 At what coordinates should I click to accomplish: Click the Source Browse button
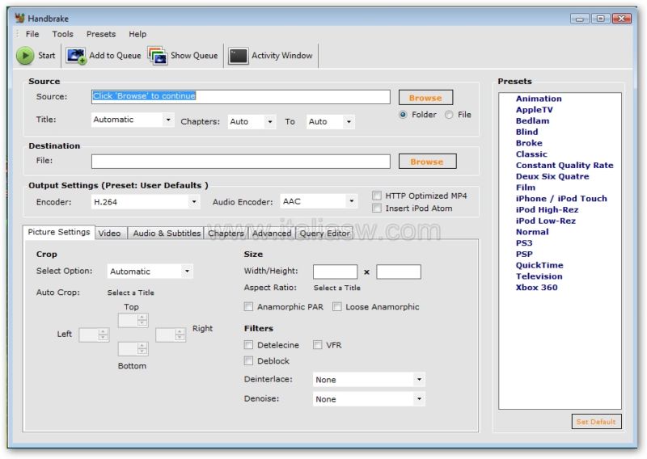pos(425,98)
